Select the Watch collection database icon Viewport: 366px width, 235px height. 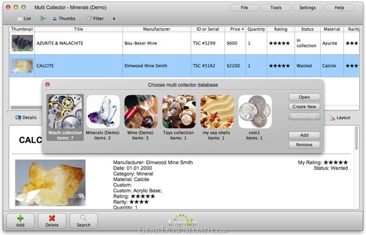tap(65, 112)
